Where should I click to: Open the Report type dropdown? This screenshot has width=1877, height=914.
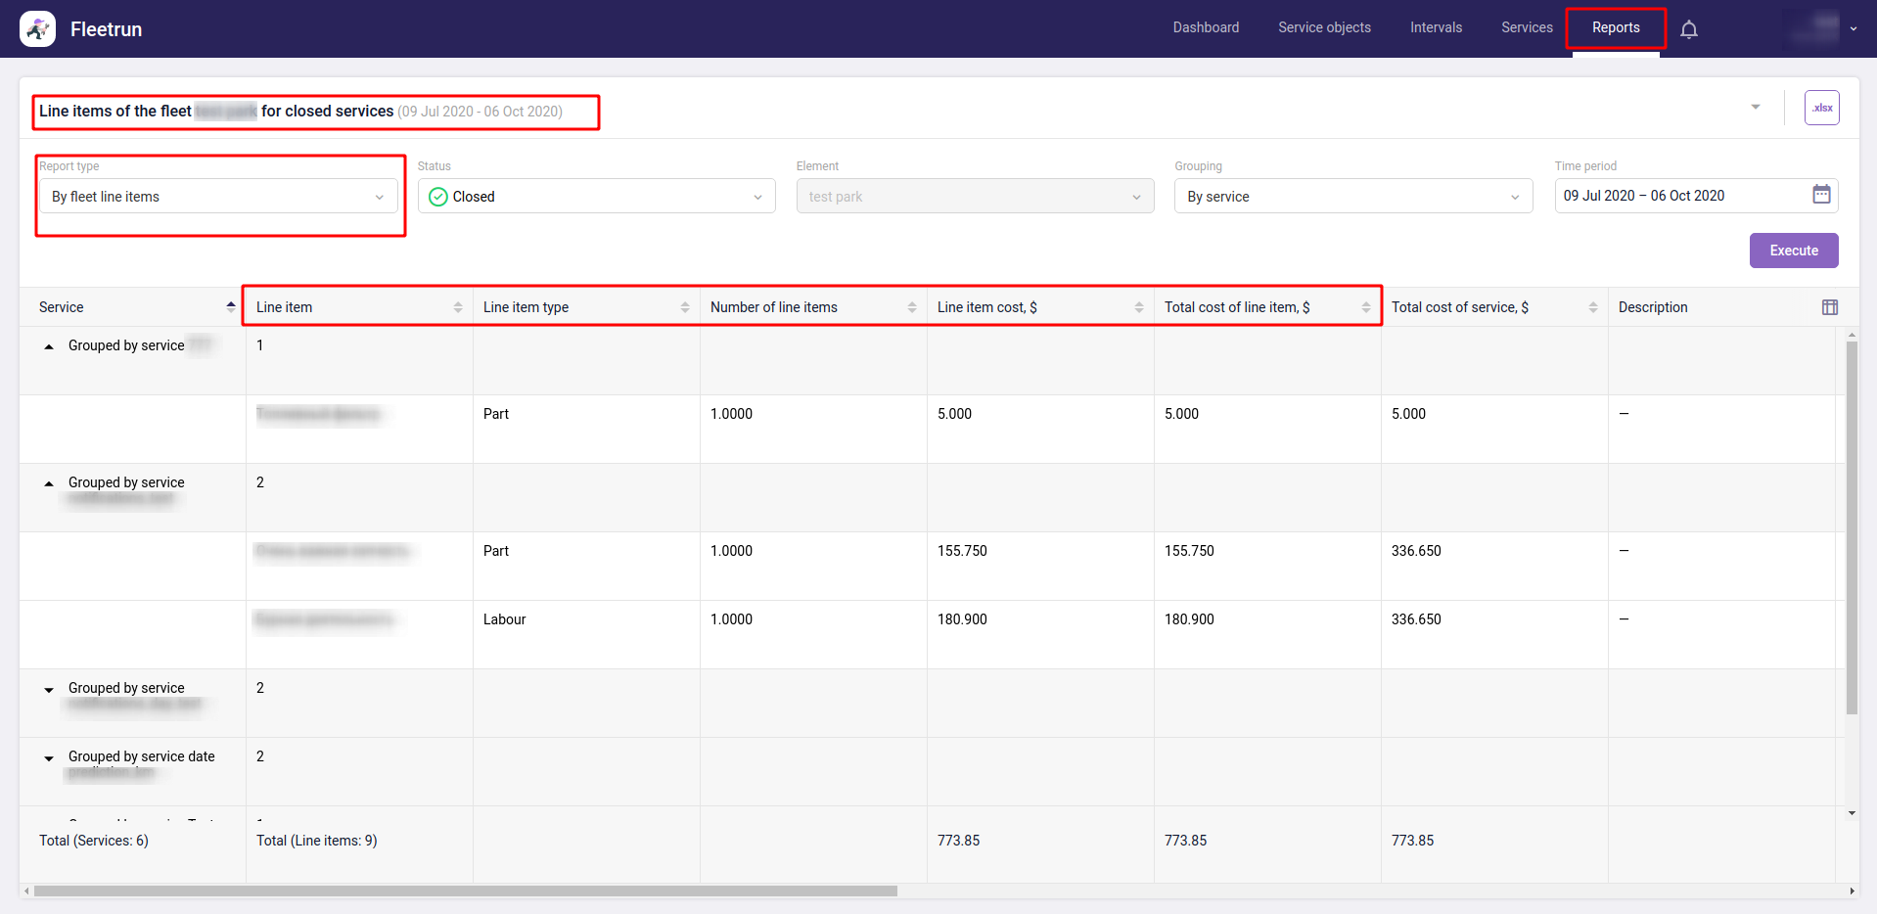click(218, 197)
